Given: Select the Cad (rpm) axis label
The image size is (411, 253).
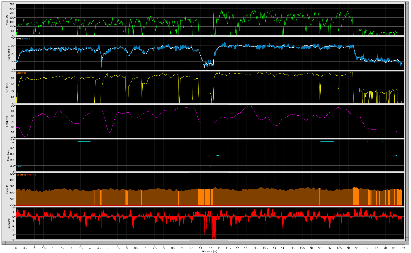Looking at the screenshot, I should click(x=7, y=87).
